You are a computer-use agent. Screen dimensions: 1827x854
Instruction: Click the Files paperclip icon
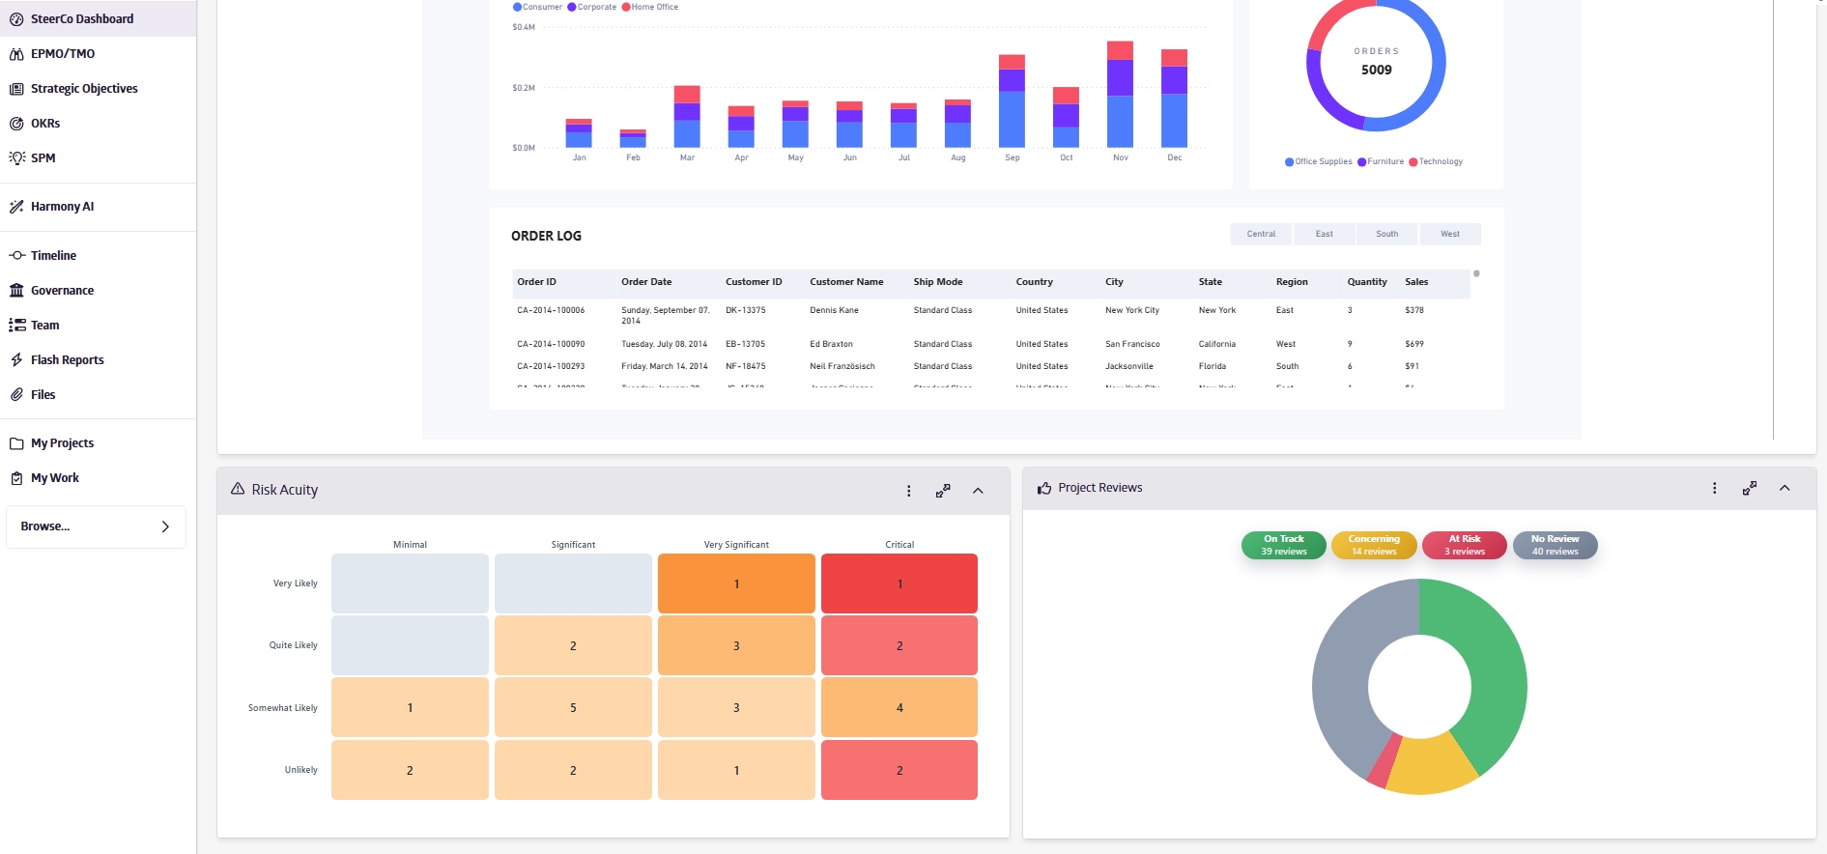click(x=16, y=395)
